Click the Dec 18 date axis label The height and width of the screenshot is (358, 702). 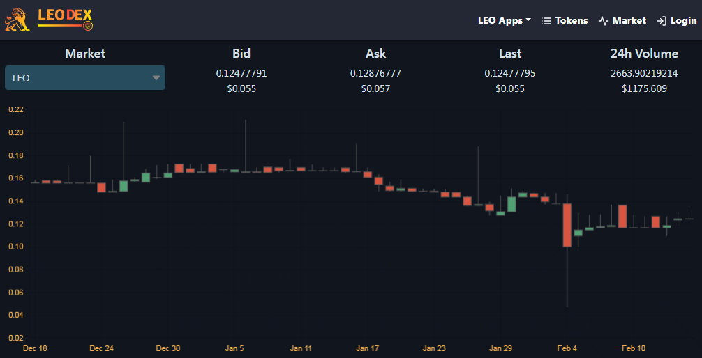(34, 349)
